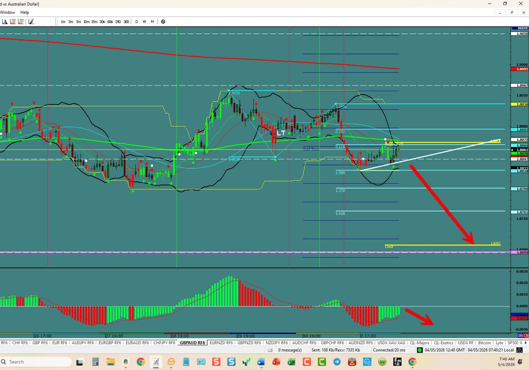Click the green connection status indicator

pos(420,350)
